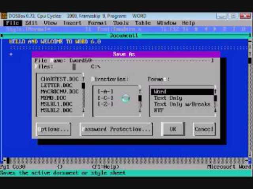Select CHARTEST.DOC in the Files list
This screenshot has height=189, width=253.
(x=60, y=79)
